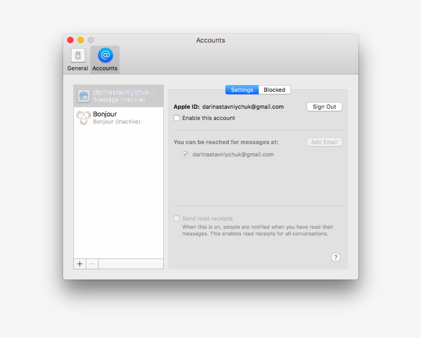Open help using the question mark icon
This screenshot has width=421, height=338.
(335, 257)
